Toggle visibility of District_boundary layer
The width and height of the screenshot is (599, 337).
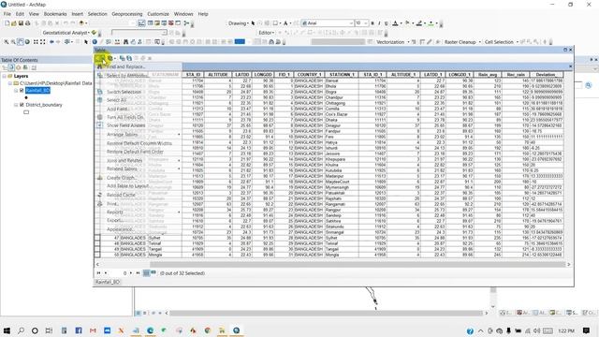click(x=22, y=105)
